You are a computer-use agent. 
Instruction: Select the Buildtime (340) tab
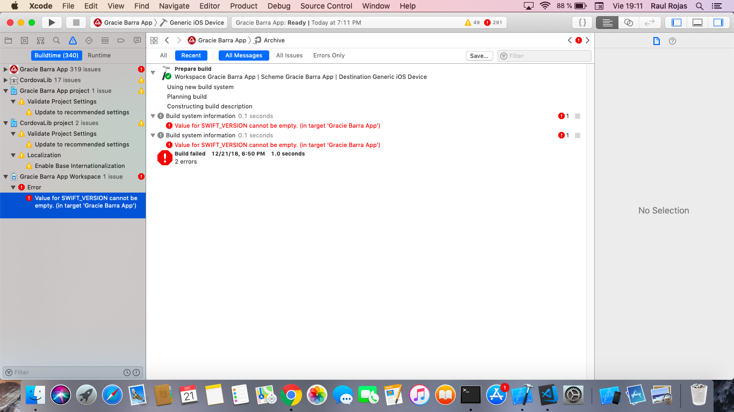56,55
